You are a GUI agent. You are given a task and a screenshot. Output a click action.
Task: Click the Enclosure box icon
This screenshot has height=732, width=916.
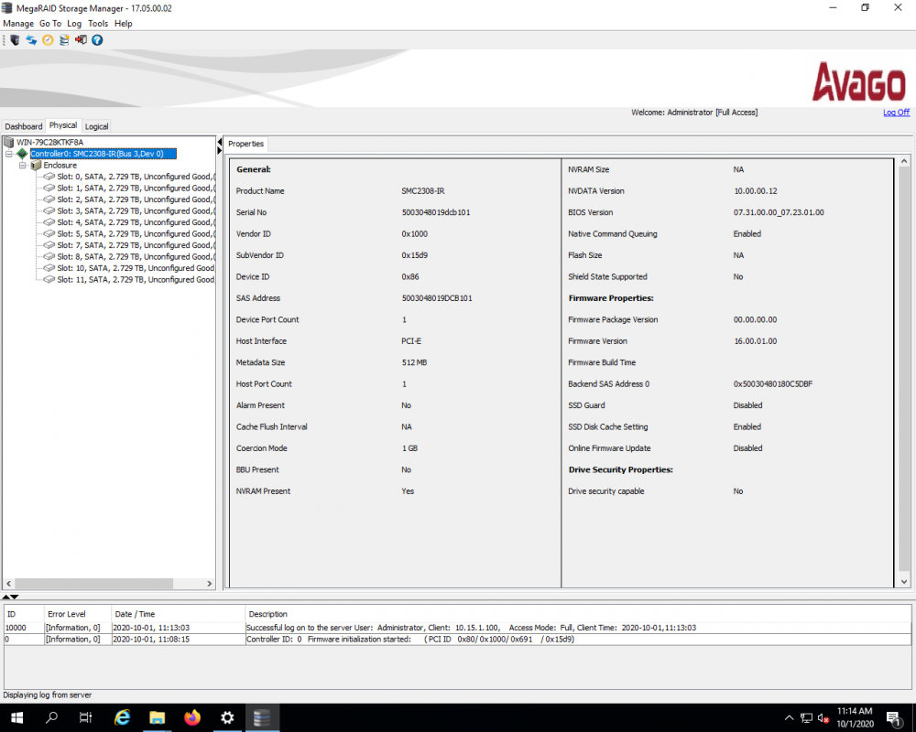pyautogui.click(x=36, y=166)
